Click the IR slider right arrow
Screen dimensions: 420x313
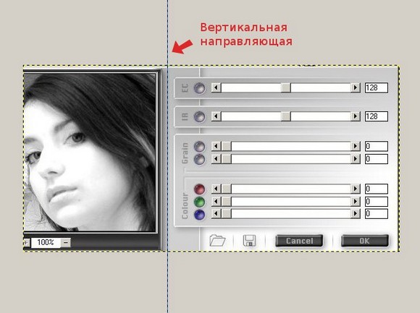[x=355, y=116]
